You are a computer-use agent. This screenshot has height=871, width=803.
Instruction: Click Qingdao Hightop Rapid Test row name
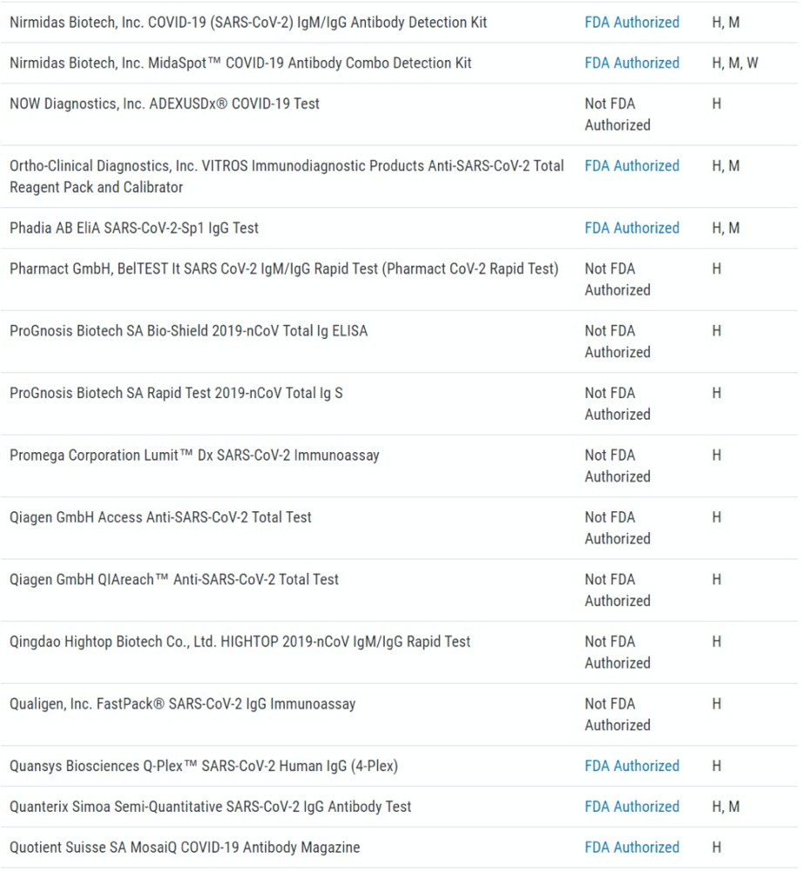tap(240, 642)
